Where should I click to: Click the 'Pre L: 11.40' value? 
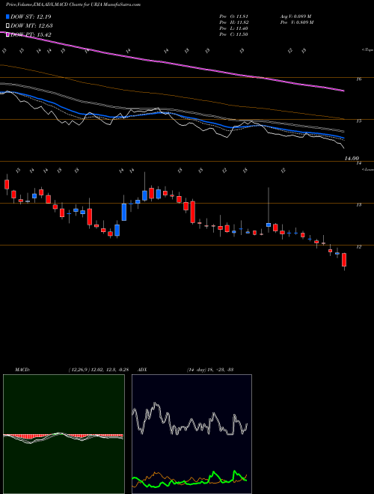coord(235,28)
